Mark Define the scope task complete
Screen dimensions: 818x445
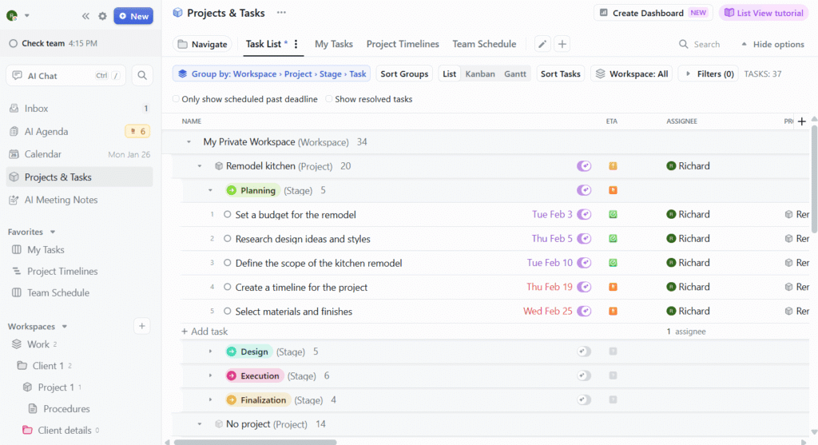[x=228, y=263]
